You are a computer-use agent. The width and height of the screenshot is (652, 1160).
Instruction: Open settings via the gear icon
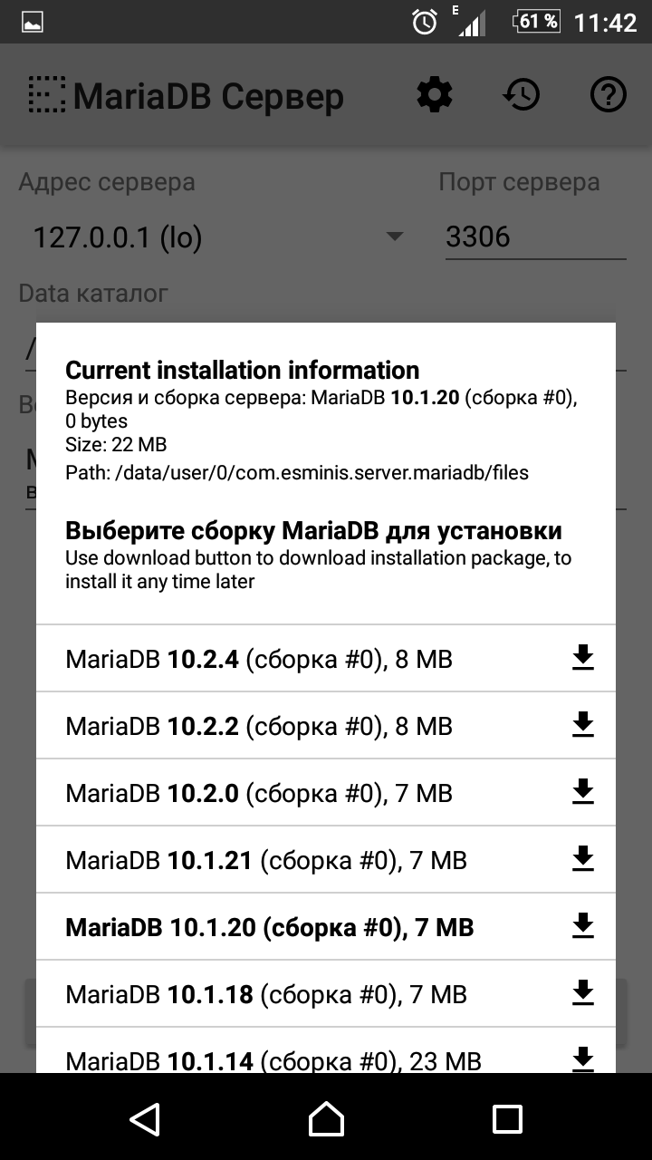[x=435, y=95]
